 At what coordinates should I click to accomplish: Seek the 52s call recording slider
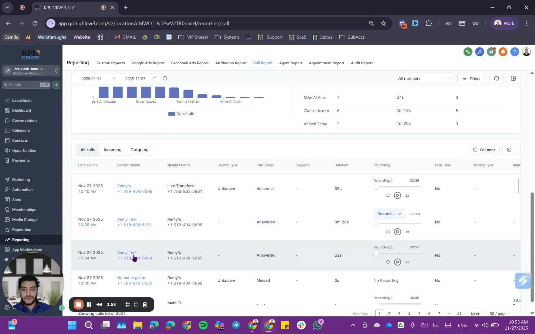coord(398,254)
